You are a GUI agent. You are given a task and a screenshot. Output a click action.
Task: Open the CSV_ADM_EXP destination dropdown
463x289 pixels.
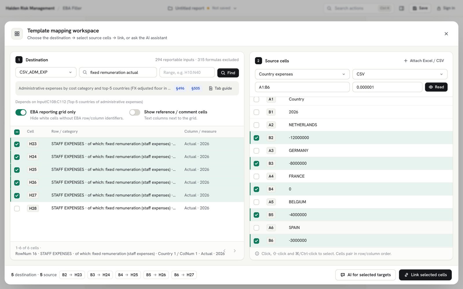click(x=46, y=72)
